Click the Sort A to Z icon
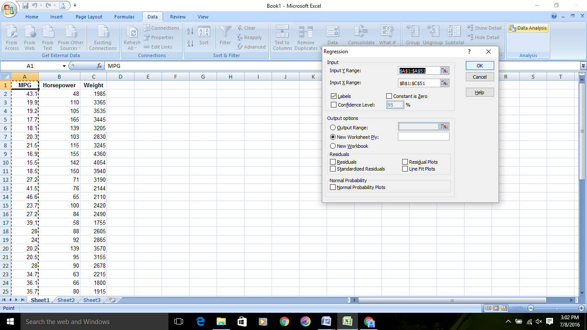 click(x=190, y=31)
